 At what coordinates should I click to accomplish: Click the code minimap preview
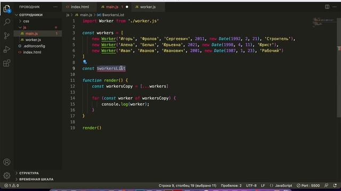pyautogui.click(x=323, y=22)
